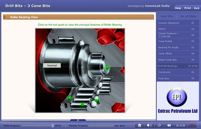
Task: Open the Course Objectives unit
Action: tap(178, 23)
